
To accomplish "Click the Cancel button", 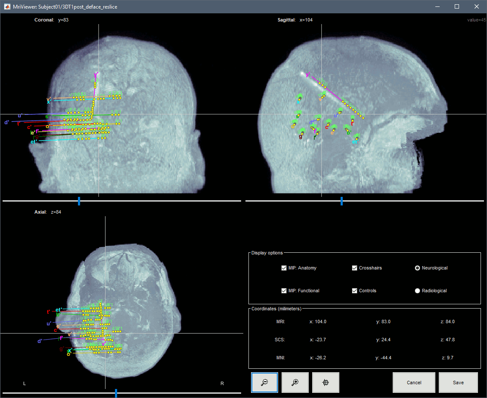I will (x=414, y=383).
